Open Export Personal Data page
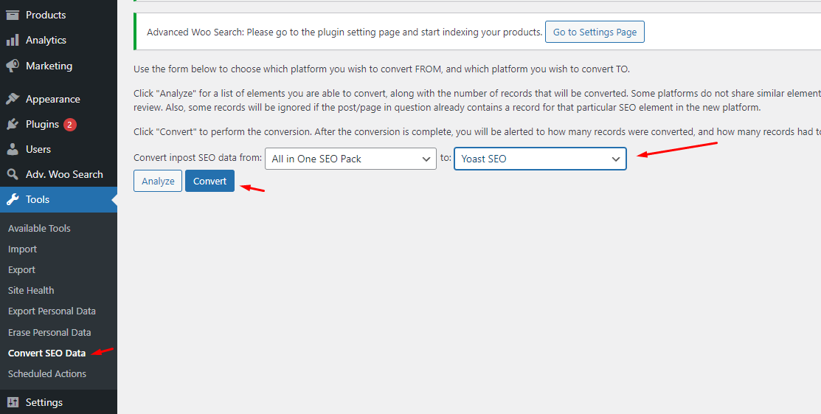The image size is (821, 414). (52, 311)
